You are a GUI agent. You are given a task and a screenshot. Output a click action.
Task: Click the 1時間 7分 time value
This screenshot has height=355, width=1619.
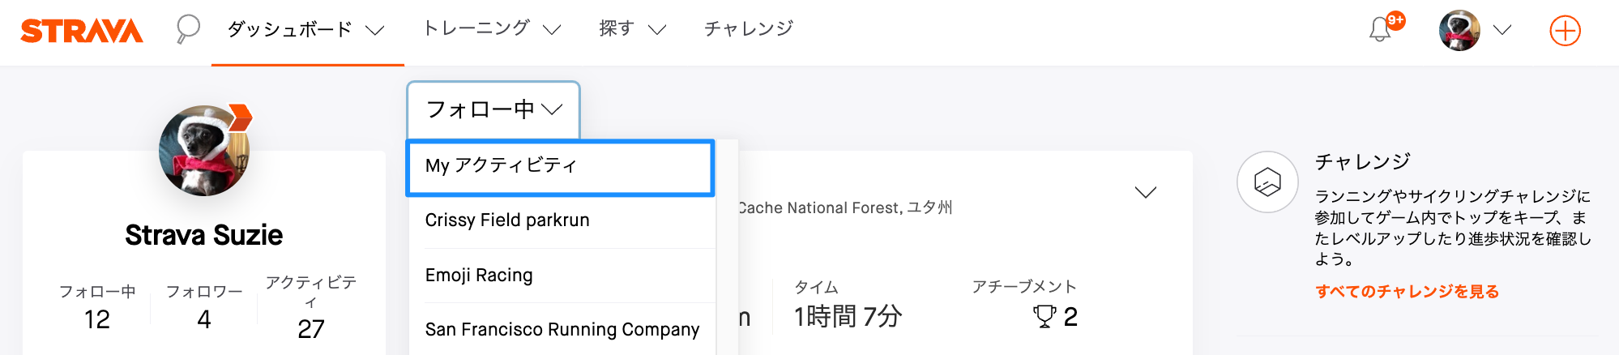848,316
